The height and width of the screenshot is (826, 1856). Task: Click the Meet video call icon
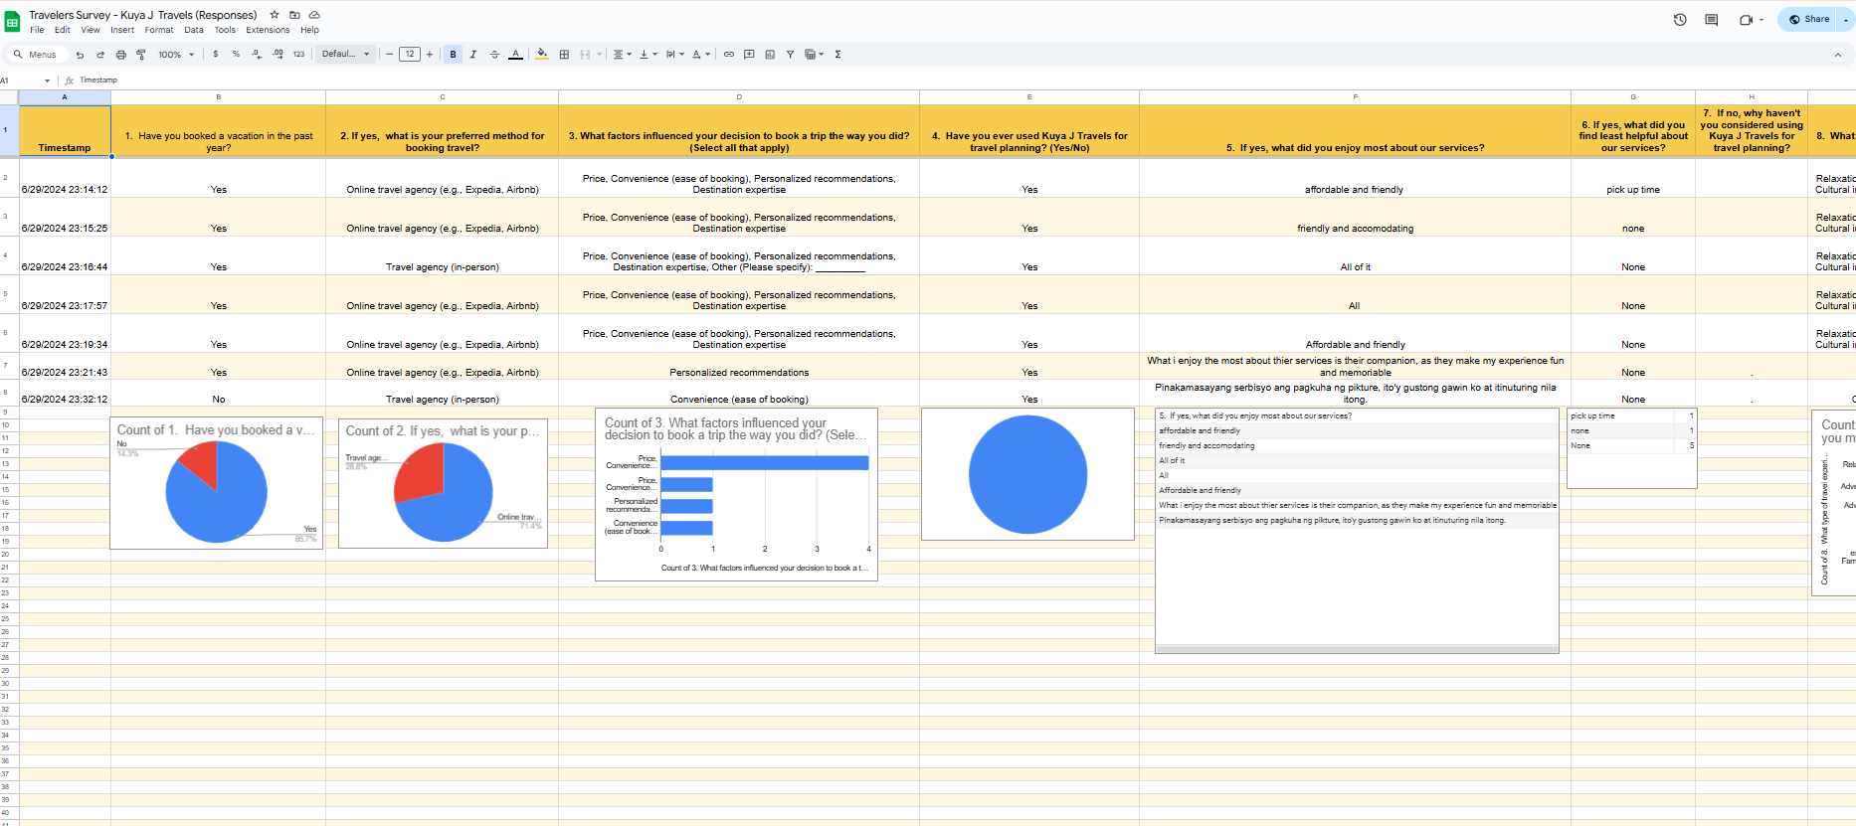coord(1746,19)
